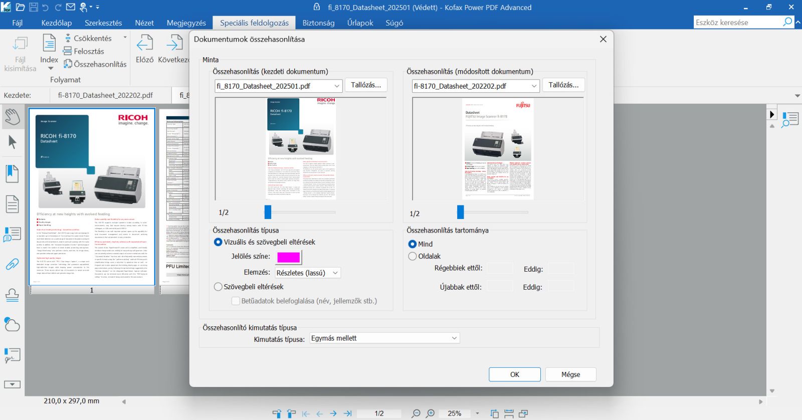Click Tallózás for the modified document
This screenshot has height=420, width=802.
(563, 85)
